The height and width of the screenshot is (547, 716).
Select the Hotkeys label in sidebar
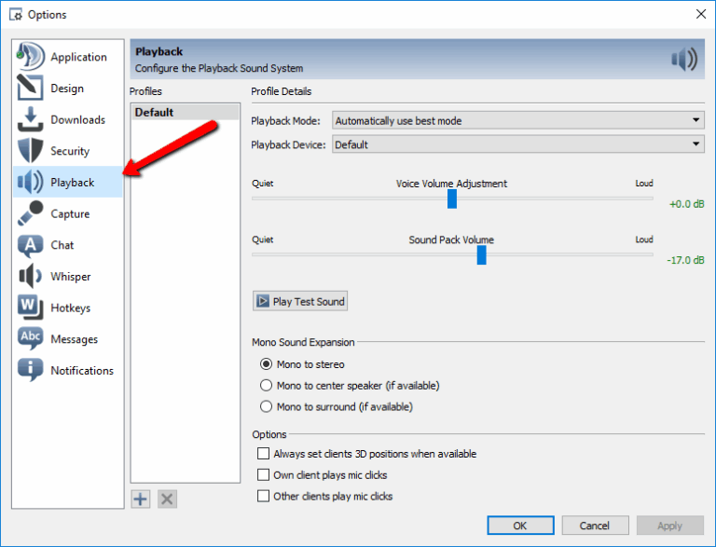coord(70,308)
